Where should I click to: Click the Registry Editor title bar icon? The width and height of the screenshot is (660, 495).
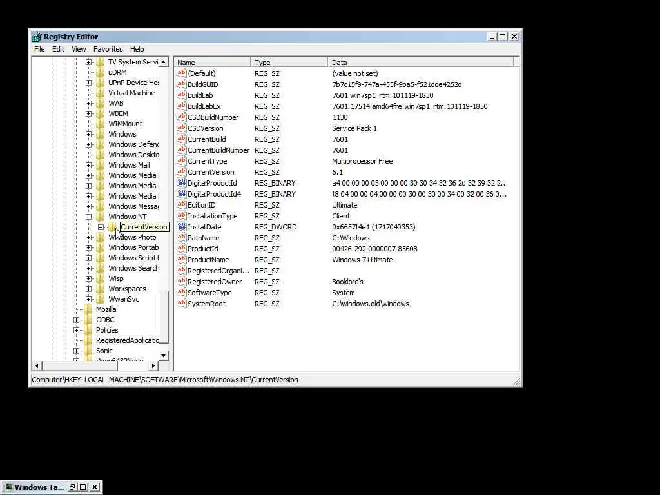tap(37, 37)
